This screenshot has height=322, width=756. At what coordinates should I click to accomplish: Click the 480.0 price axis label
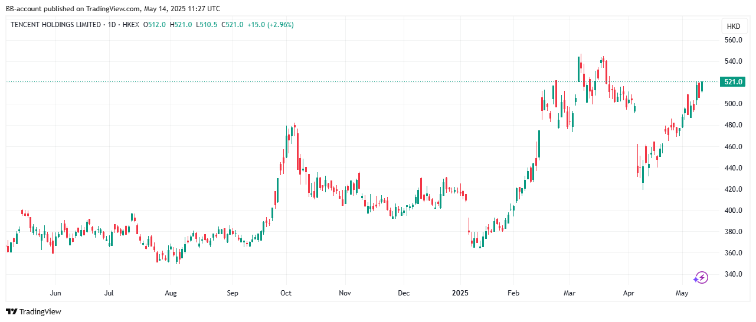(733, 125)
